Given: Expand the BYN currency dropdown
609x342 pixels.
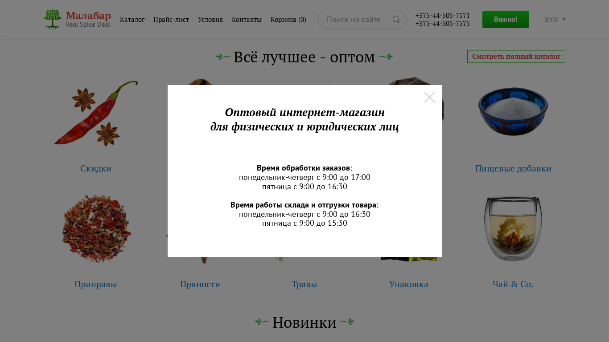Looking at the screenshot, I should coord(555,20).
